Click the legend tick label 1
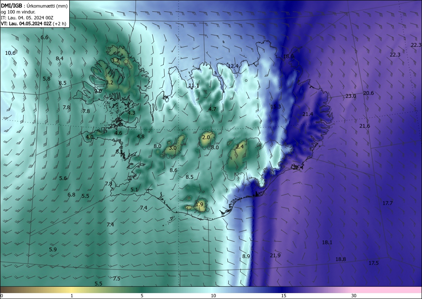 coord(72,296)
